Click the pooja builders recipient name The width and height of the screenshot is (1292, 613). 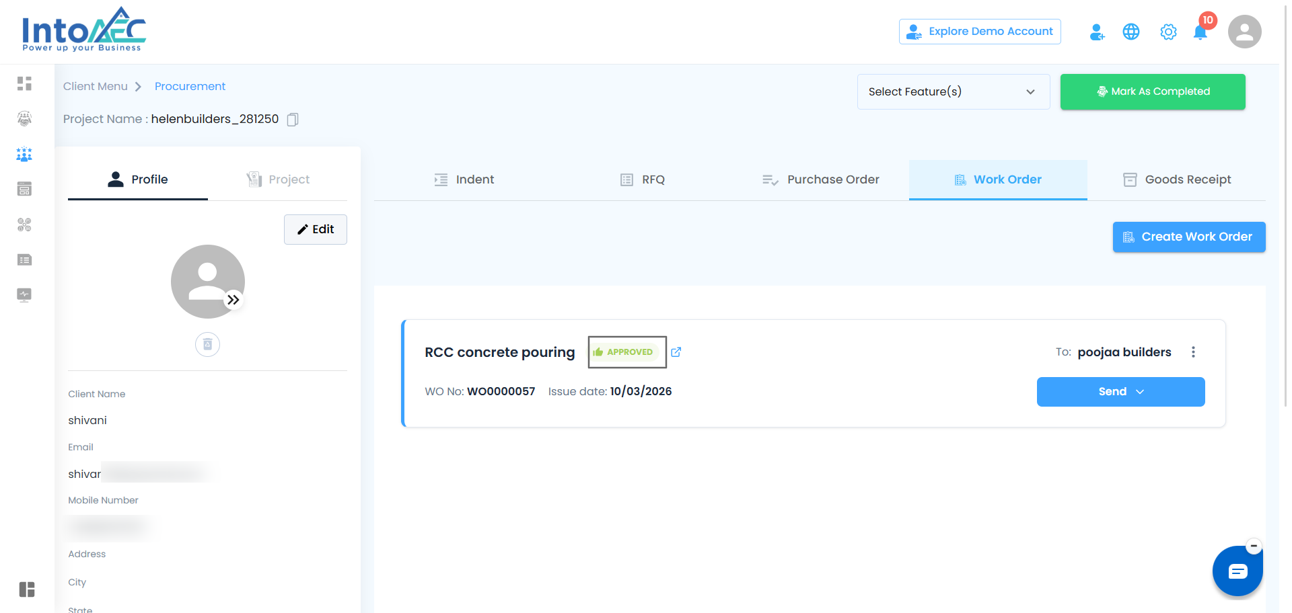(x=1124, y=352)
